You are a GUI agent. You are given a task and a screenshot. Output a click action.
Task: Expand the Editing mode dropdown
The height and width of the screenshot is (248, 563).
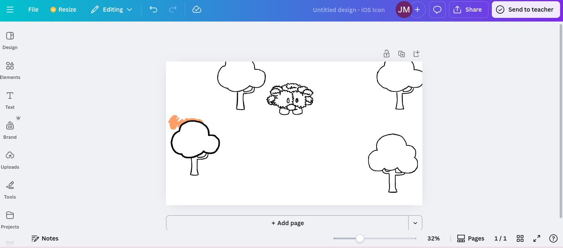(x=112, y=10)
